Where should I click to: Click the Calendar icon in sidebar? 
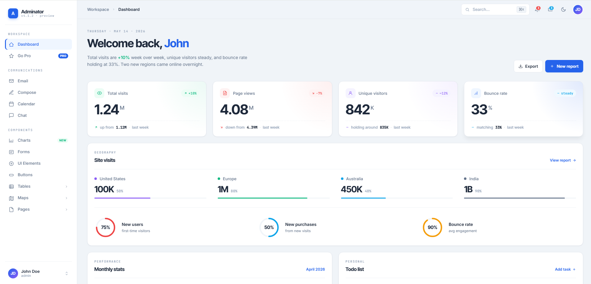[12, 104]
